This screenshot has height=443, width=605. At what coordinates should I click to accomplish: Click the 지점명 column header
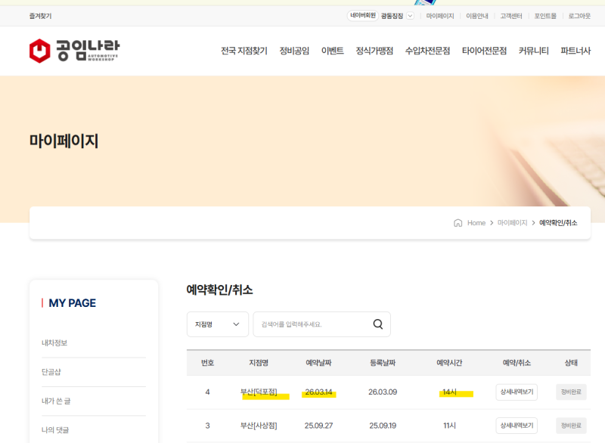[259, 362]
